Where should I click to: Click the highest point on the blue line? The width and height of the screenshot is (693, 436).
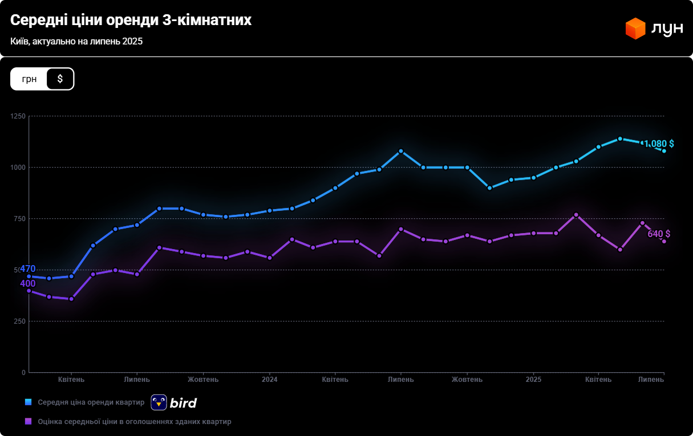point(620,138)
